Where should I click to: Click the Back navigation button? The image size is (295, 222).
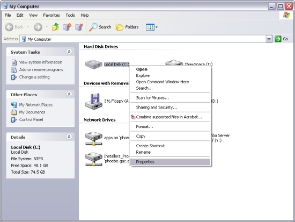[14, 27]
